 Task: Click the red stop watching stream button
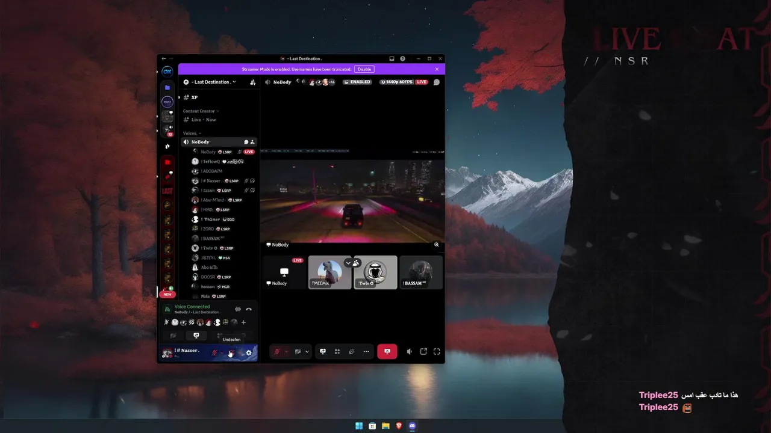(x=387, y=351)
